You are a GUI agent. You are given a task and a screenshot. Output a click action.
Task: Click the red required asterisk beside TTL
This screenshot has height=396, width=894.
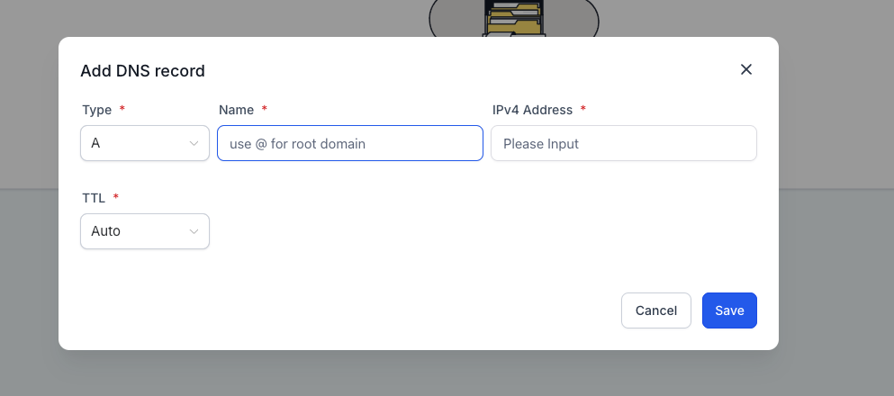[x=116, y=196]
